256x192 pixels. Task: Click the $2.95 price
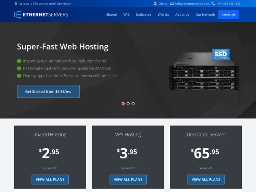49,153
